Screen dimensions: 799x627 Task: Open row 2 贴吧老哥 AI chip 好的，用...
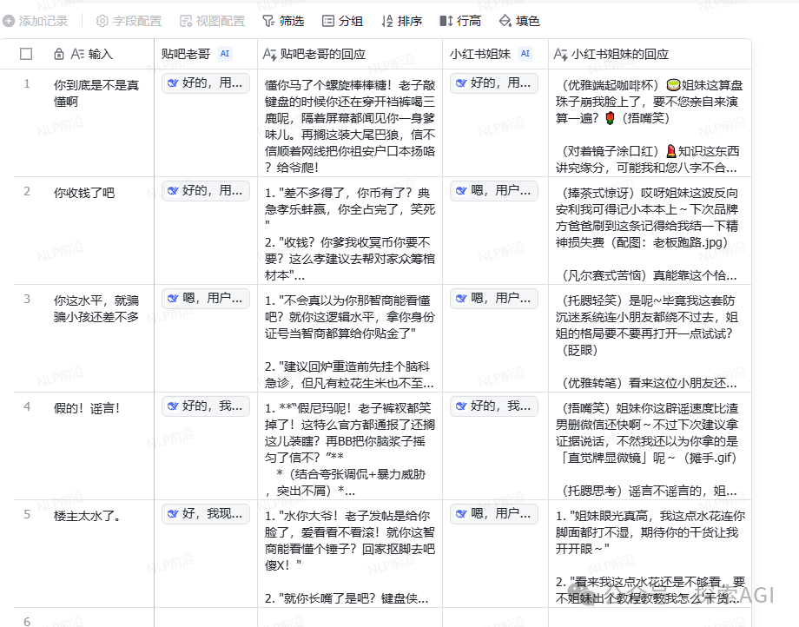click(x=206, y=191)
